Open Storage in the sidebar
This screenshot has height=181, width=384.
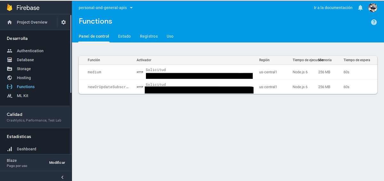24,69
